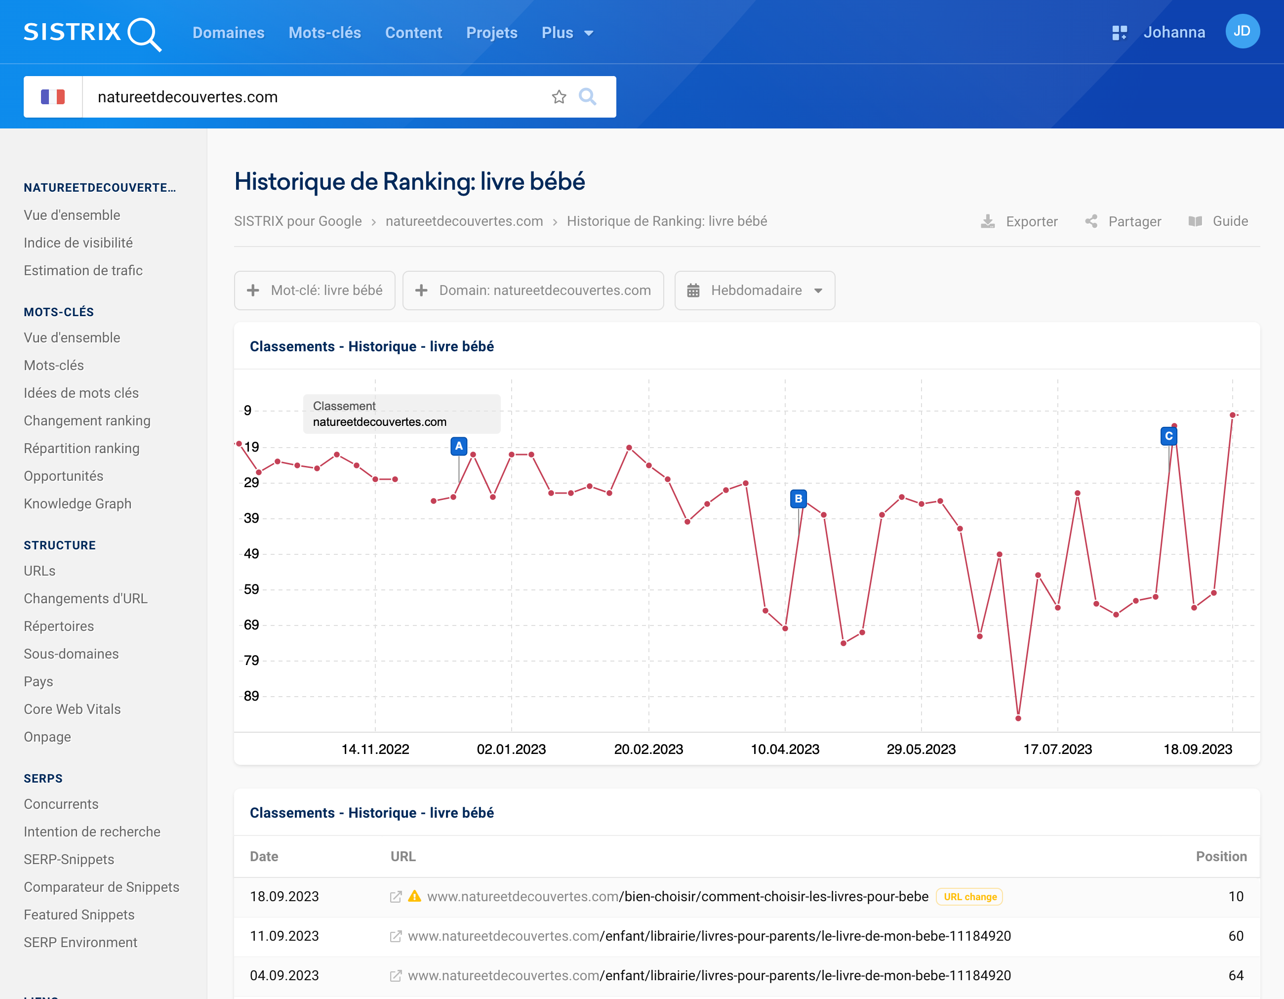Click the last chart data point at 18.09.2023
The width and height of the screenshot is (1284, 999).
click(1232, 415)
